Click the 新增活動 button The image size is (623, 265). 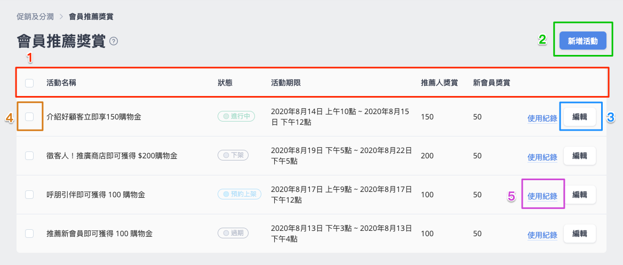tap(582, 41)
